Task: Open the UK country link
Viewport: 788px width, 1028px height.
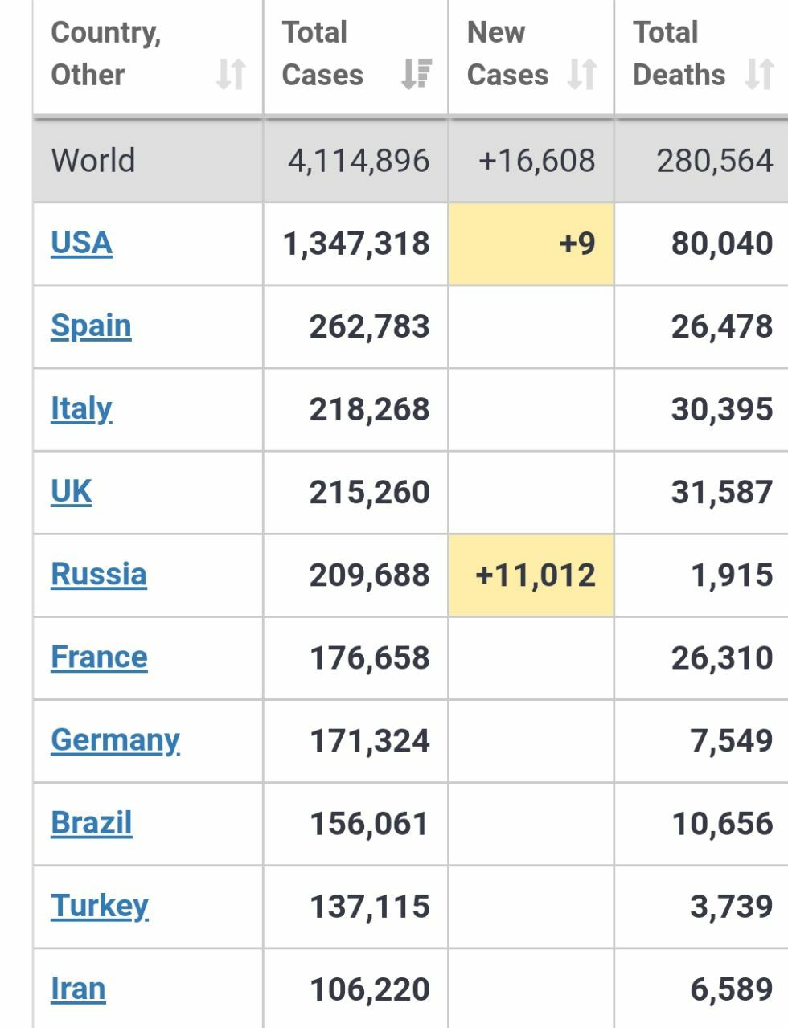Action: click(72, 491)
